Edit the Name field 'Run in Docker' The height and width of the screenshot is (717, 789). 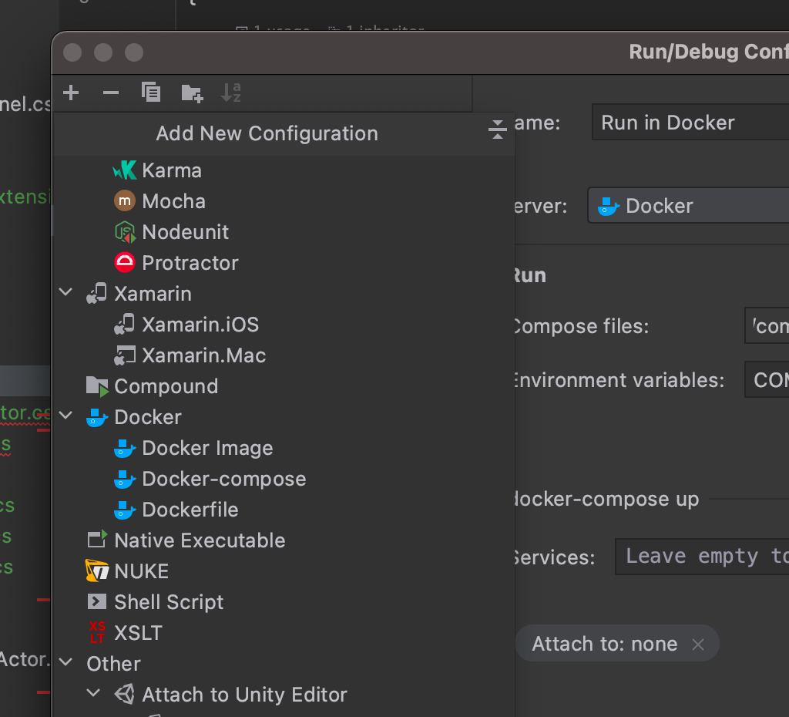click(690, 122)
